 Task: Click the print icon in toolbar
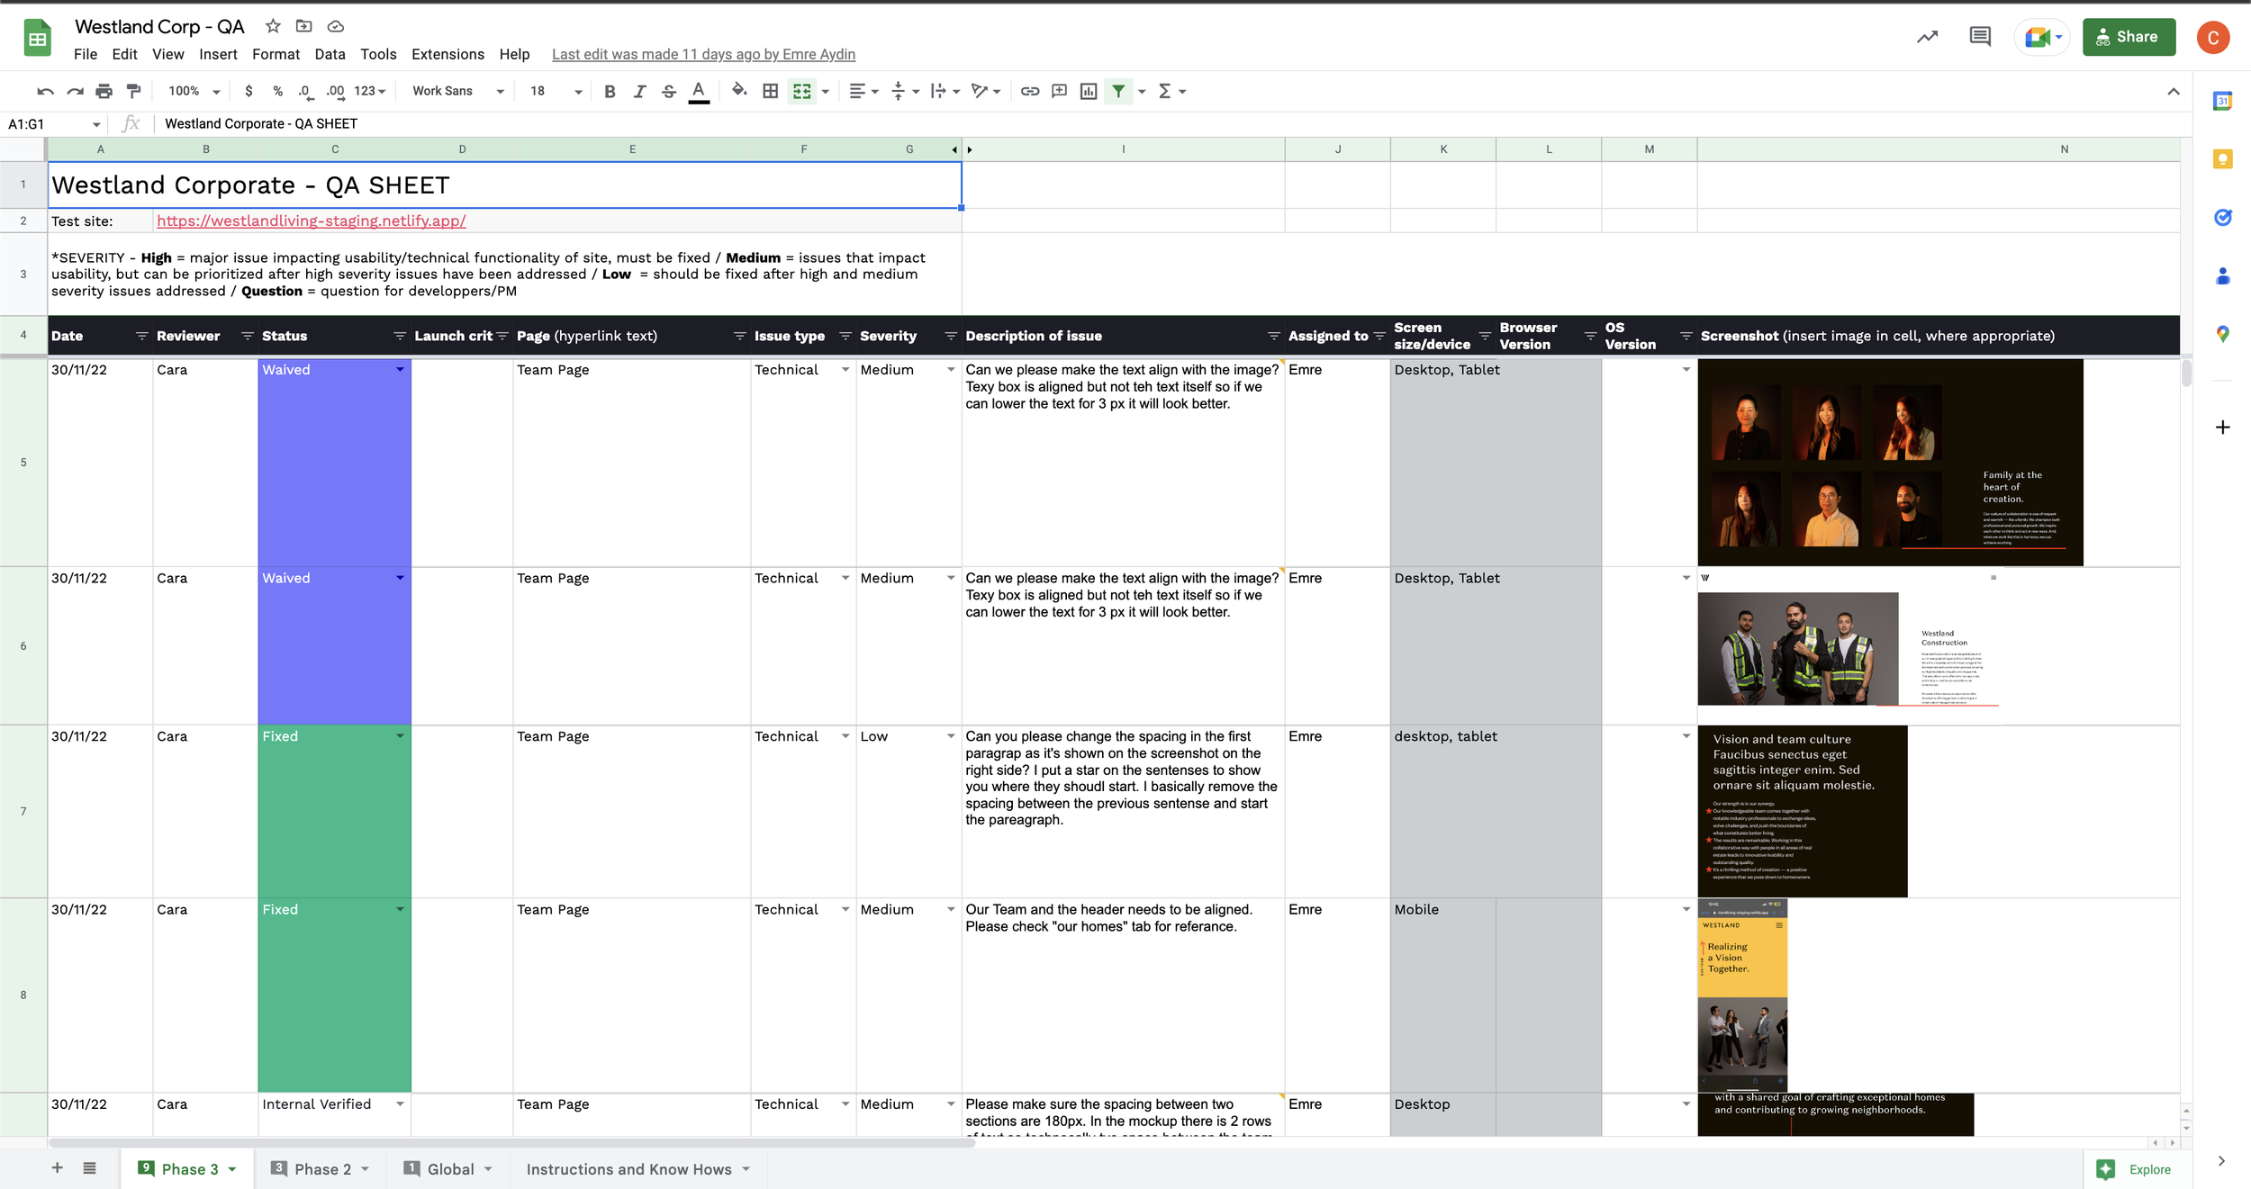pos(104,91)
